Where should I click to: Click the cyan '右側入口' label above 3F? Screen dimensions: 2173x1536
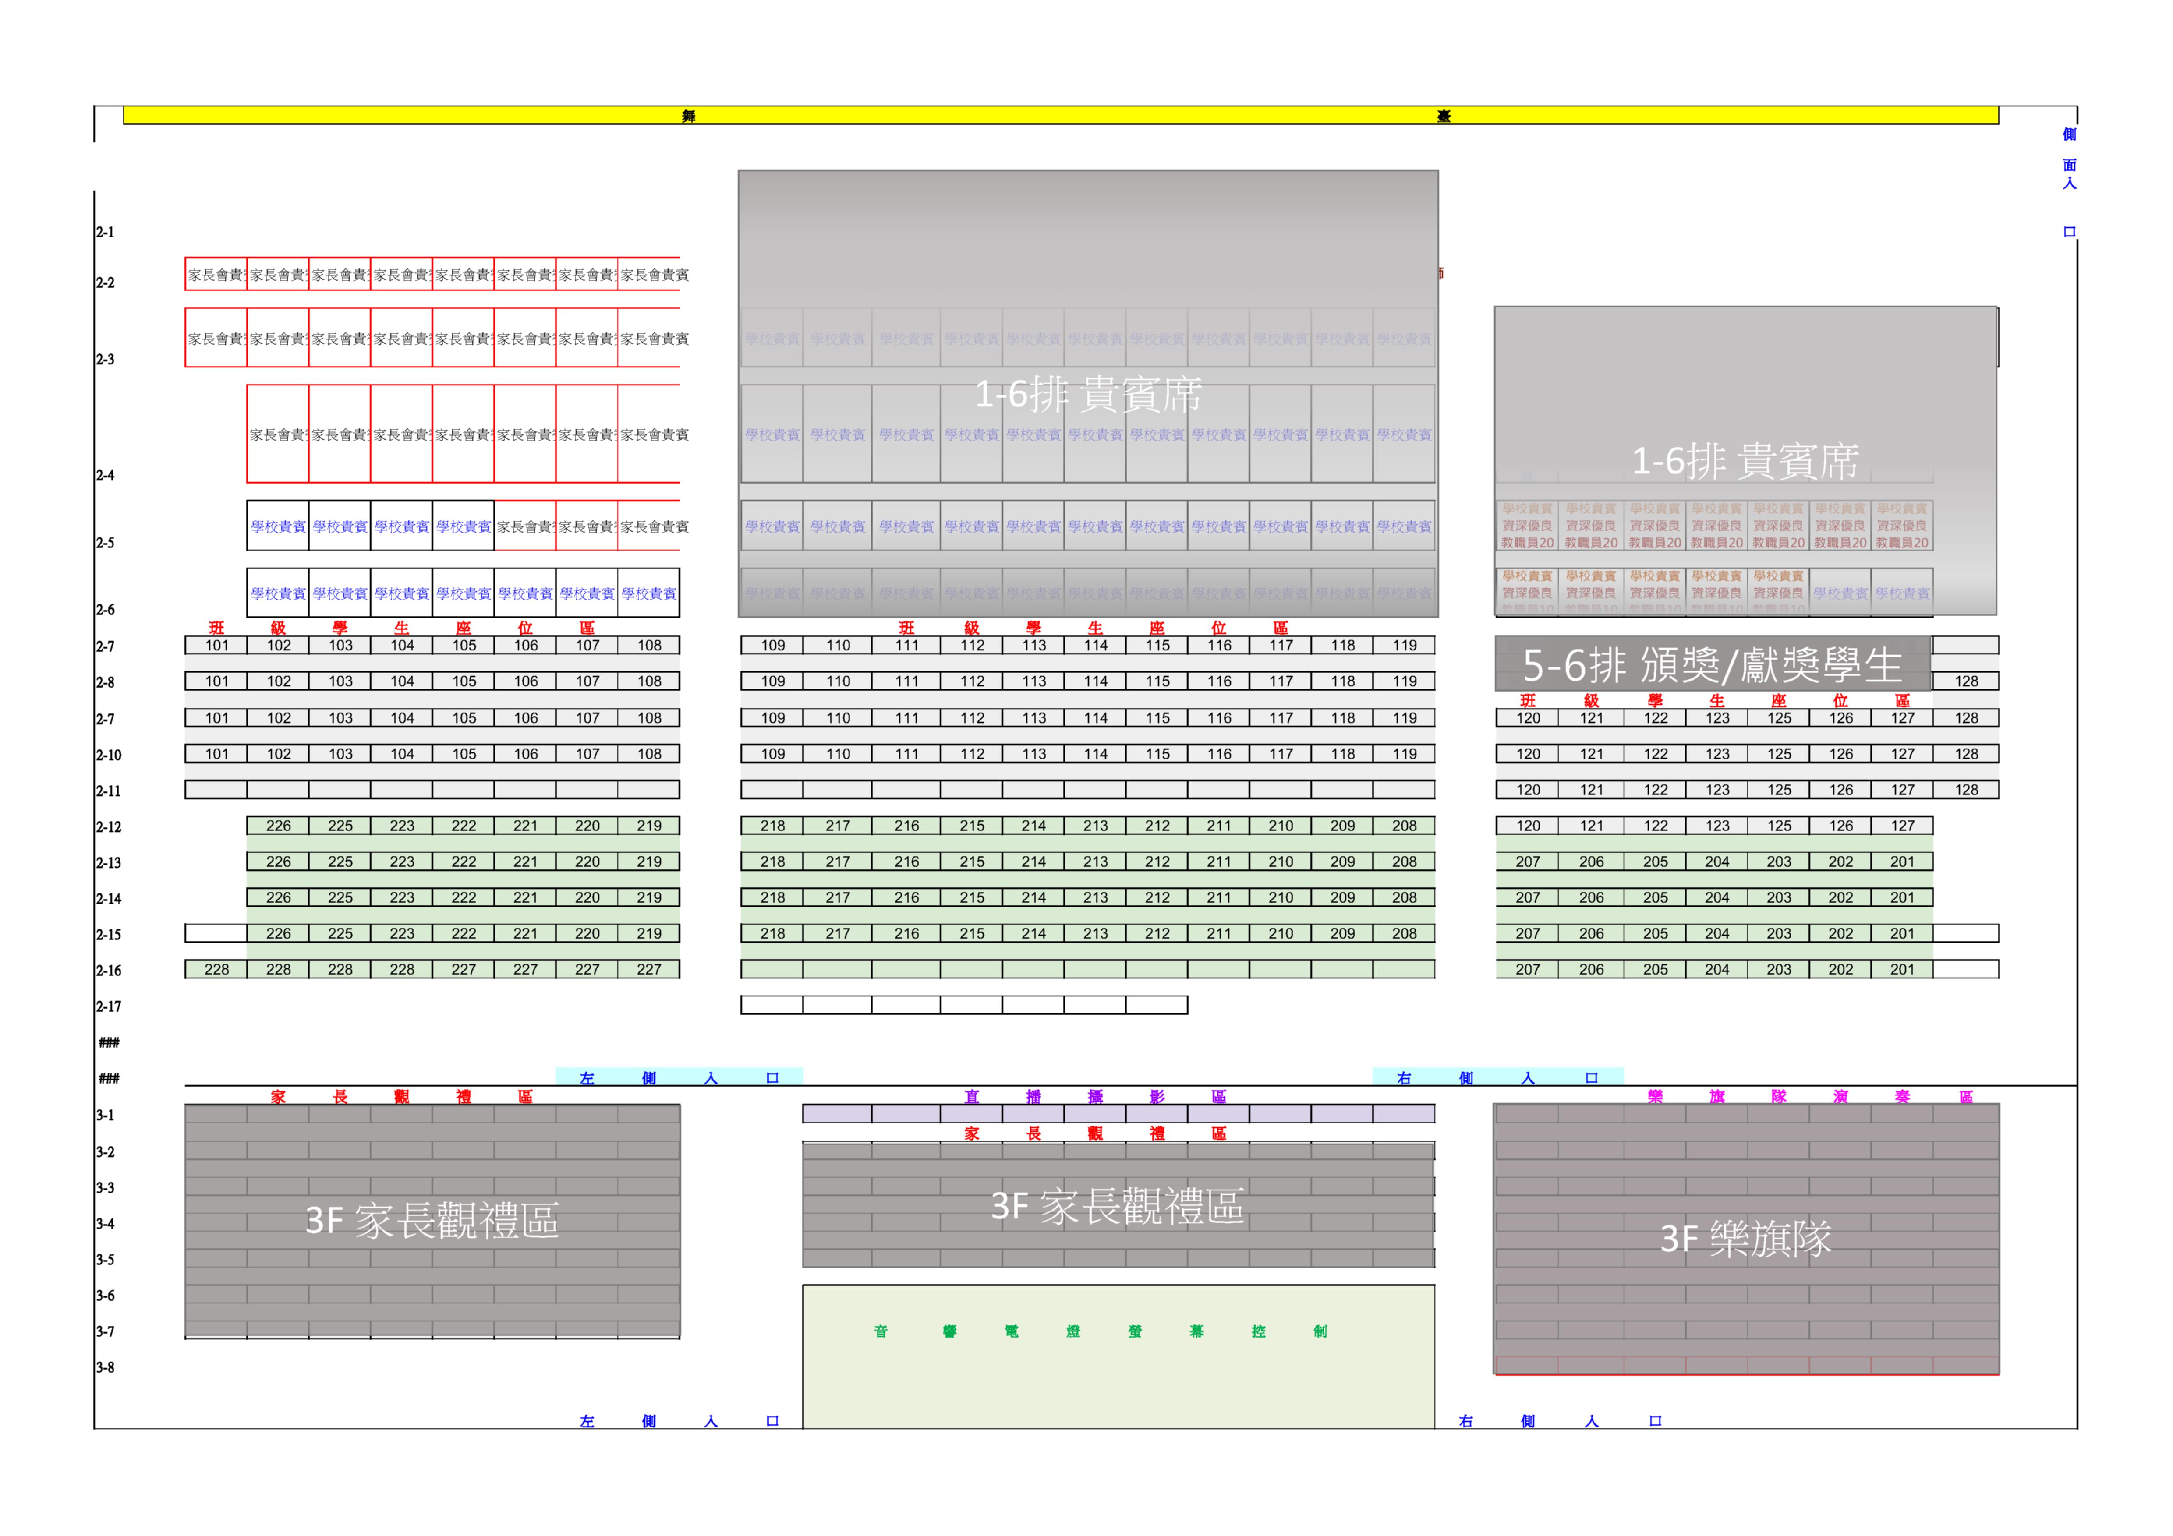pos(1497,1077)
